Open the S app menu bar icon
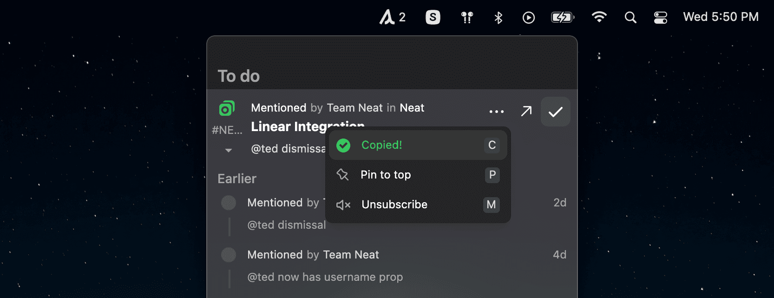Viewport: 774px width, 298px height. (433, 17)
